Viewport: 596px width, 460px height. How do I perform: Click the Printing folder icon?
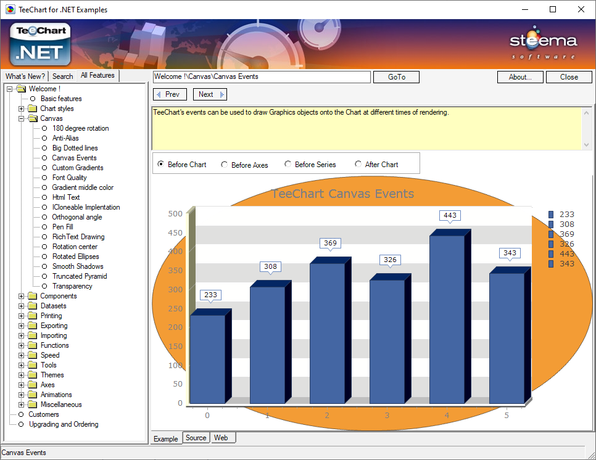[33, 316]
